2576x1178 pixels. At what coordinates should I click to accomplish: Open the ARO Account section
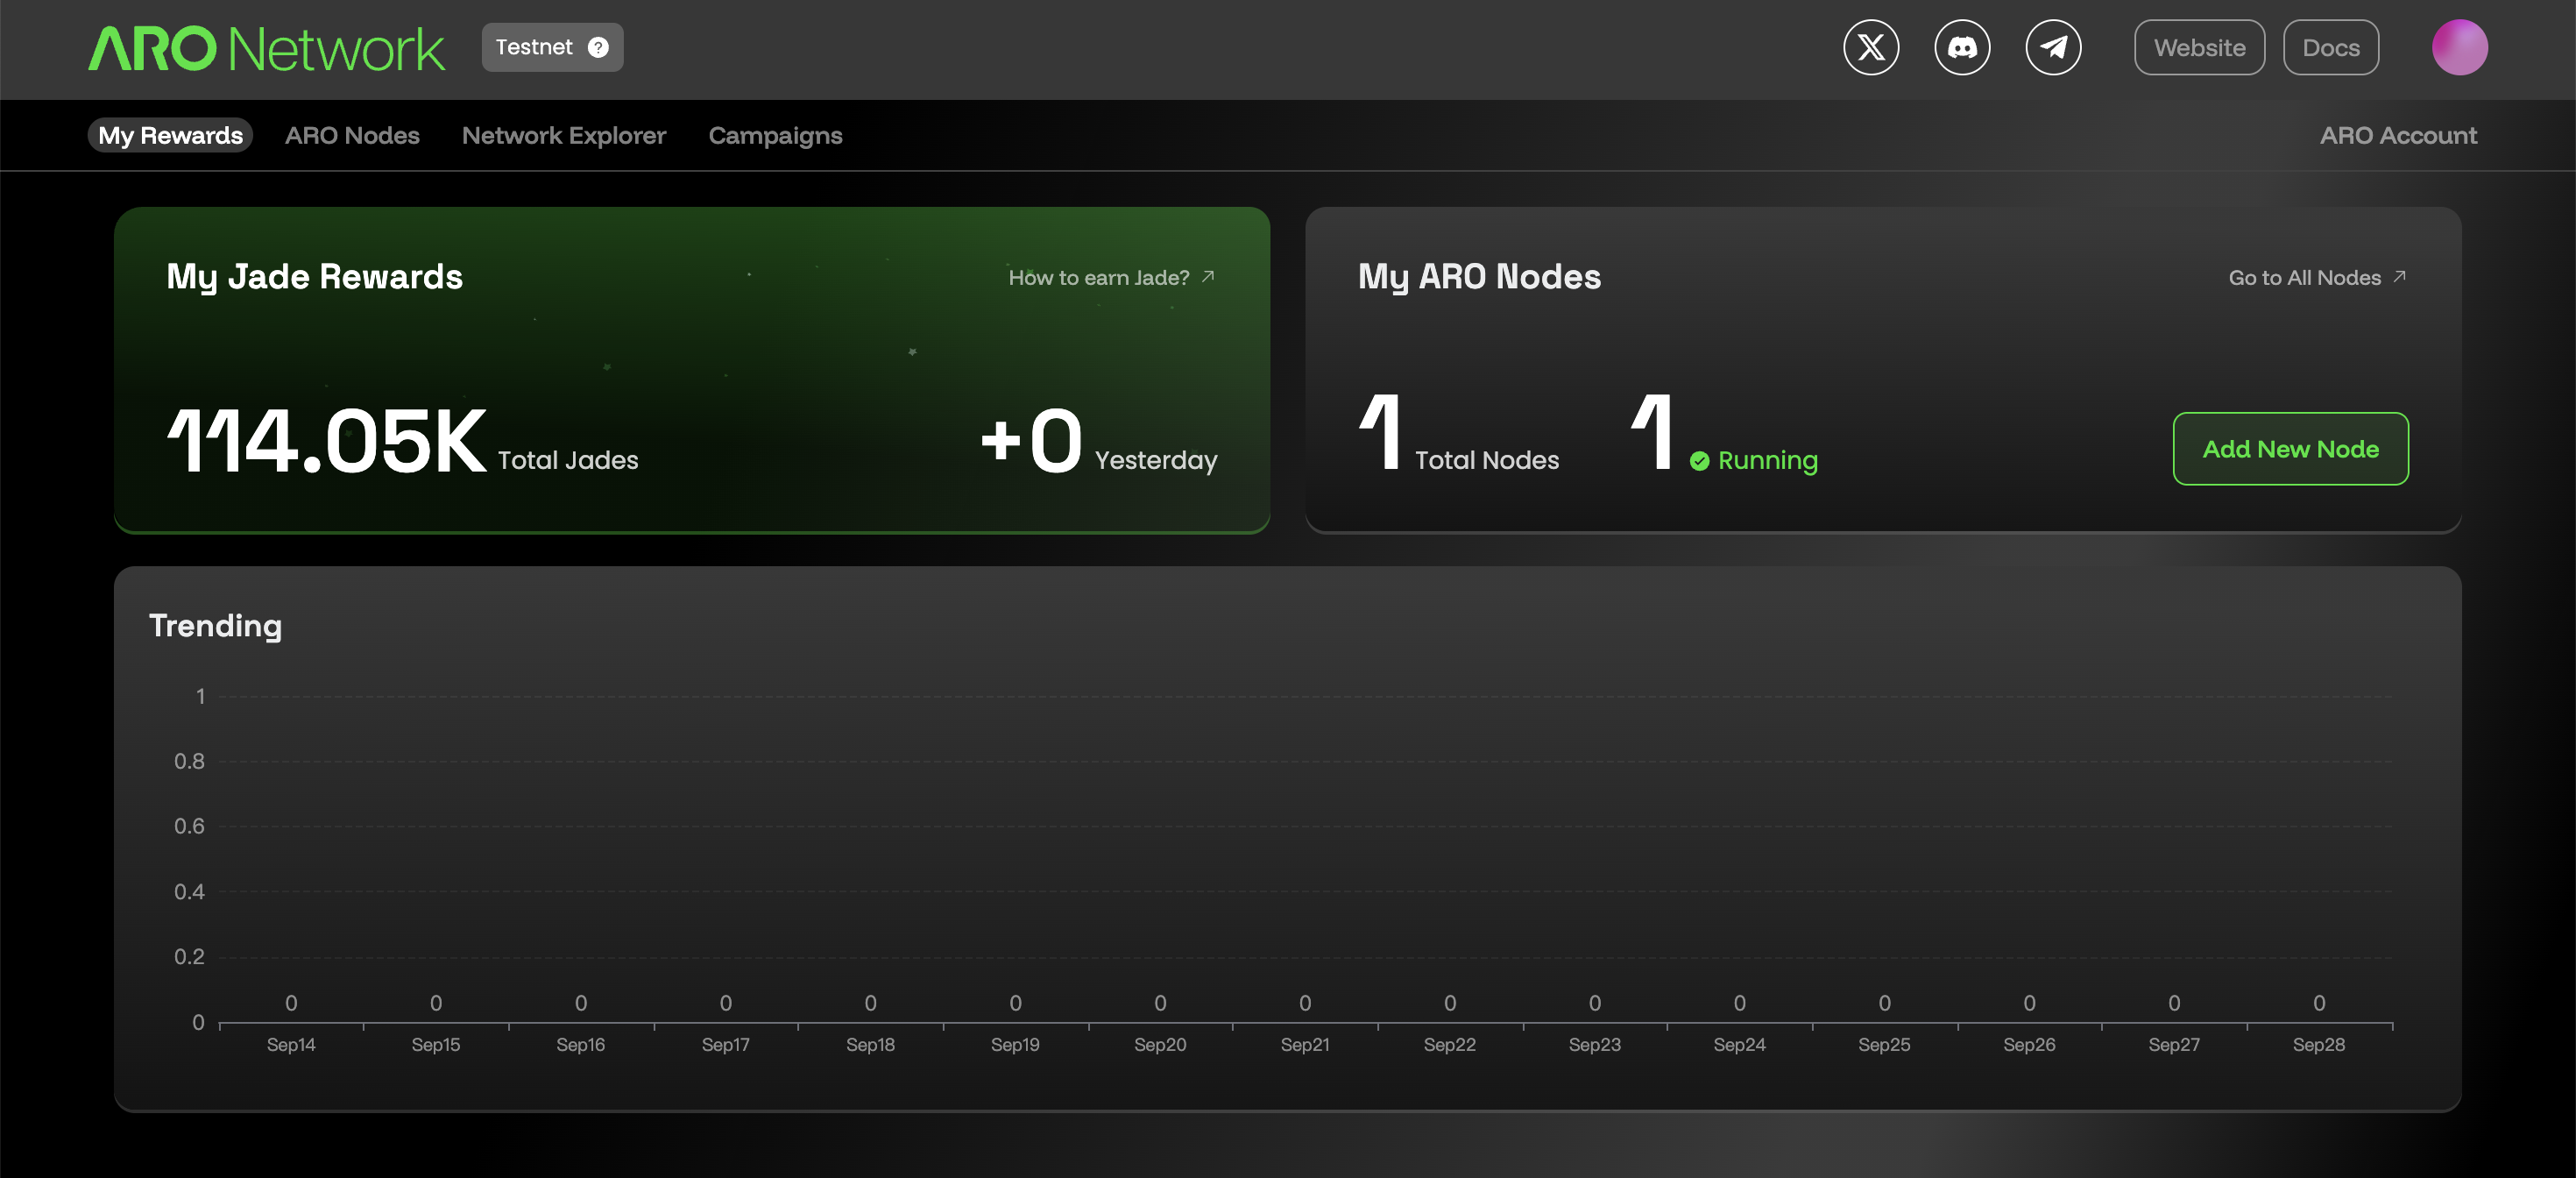point(2397,135)
